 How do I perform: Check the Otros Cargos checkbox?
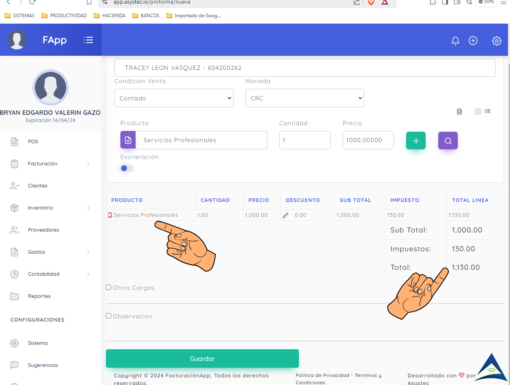click(109, 287)
